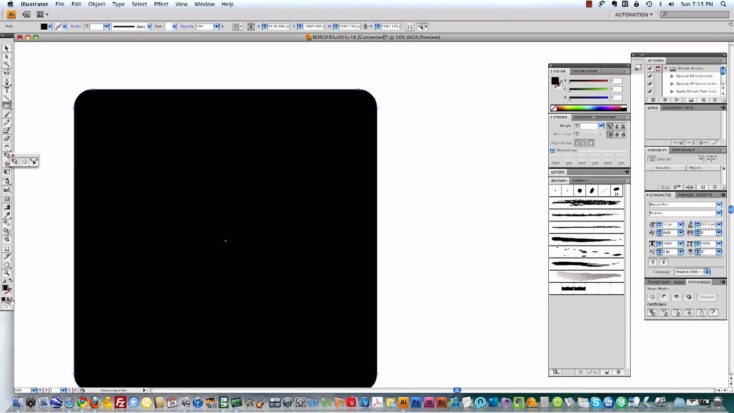734x413 pixels.
Task: Select the Line Segment tool
Action: (x=7, y=98)
